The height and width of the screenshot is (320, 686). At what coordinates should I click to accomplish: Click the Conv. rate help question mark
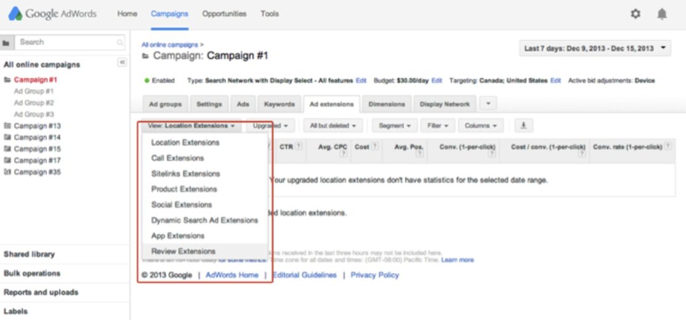(x=668, y=147)
